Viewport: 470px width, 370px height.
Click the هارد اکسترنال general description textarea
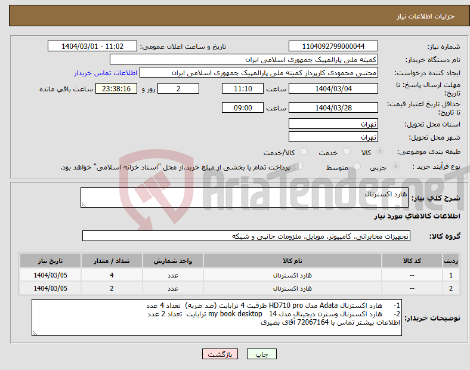click(x=245, y=198)
